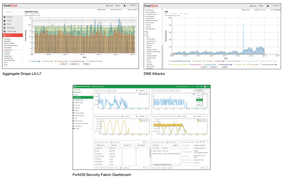
Task: Click the star icon next to FortiDDoS dashboard
Action: tap(92, 97)
